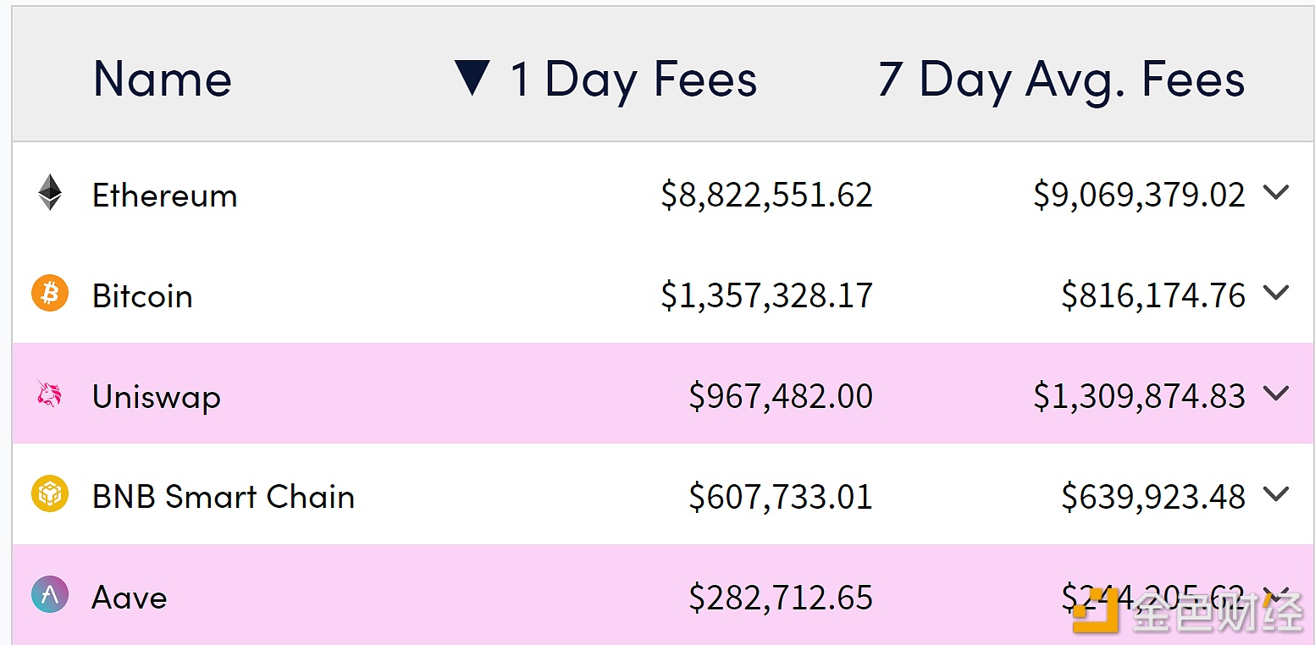Expand the Uniswap row chevron

pos(1275,394)
